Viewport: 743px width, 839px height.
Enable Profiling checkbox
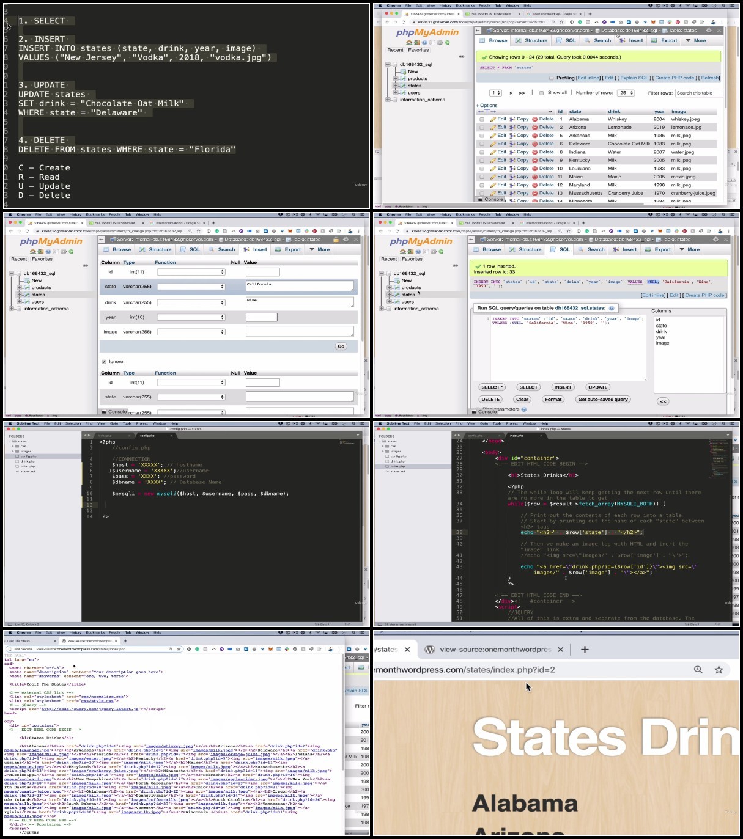pos(551,78)
